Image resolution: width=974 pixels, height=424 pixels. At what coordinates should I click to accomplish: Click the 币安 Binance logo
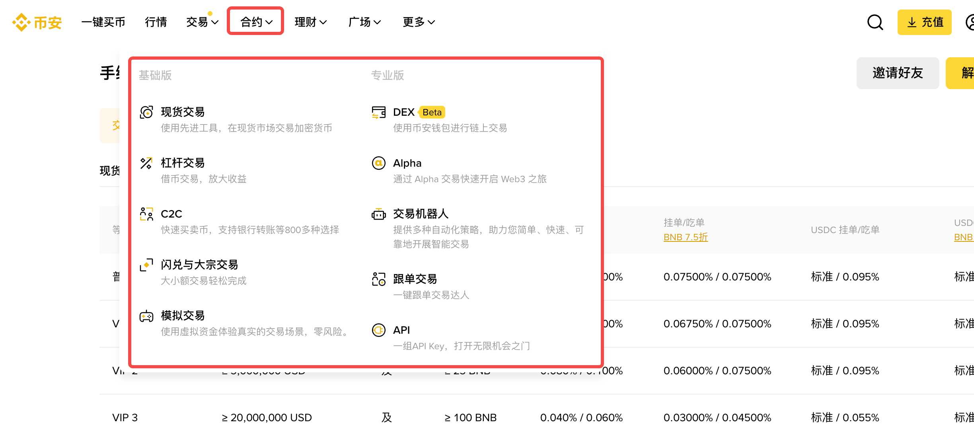[37, 22]
